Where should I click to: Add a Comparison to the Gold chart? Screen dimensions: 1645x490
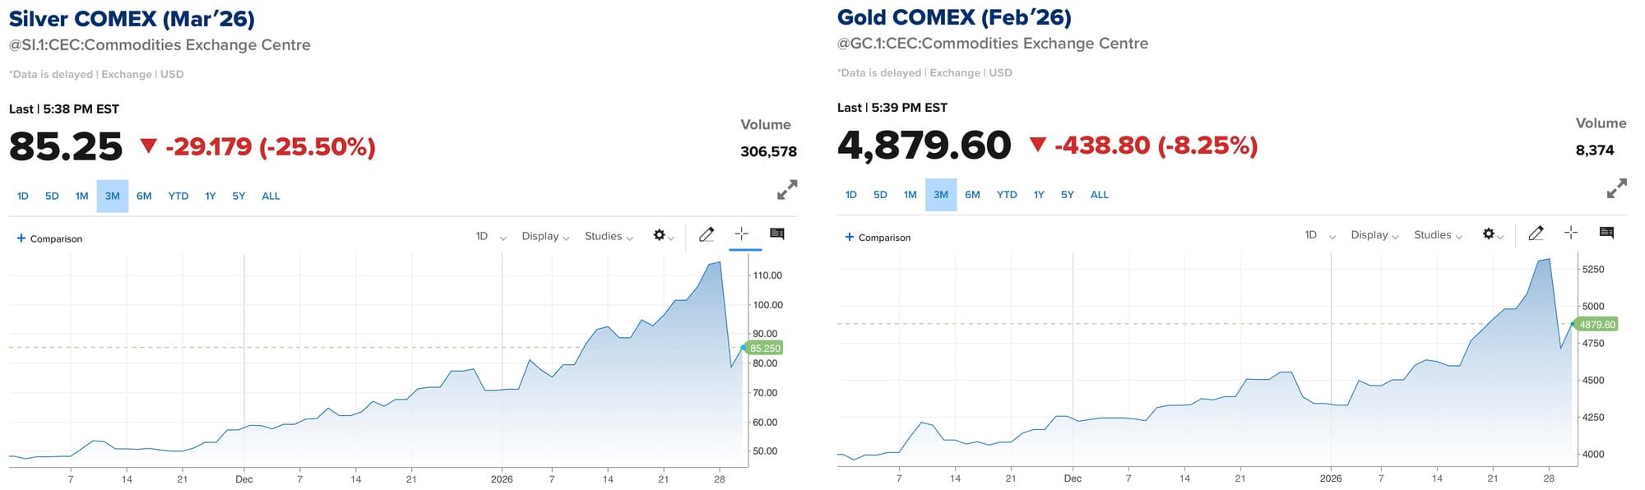point(878,238)
